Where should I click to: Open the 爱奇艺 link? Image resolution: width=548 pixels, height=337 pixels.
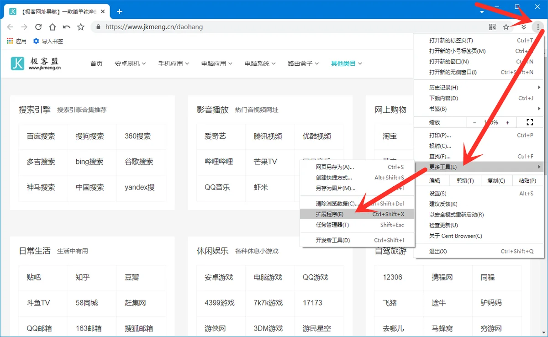coord(215,136)
